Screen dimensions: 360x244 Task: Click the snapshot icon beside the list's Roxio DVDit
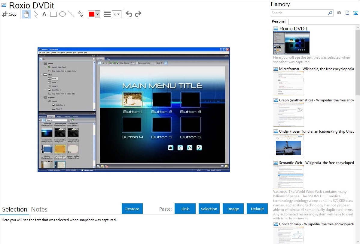point(276,29)
